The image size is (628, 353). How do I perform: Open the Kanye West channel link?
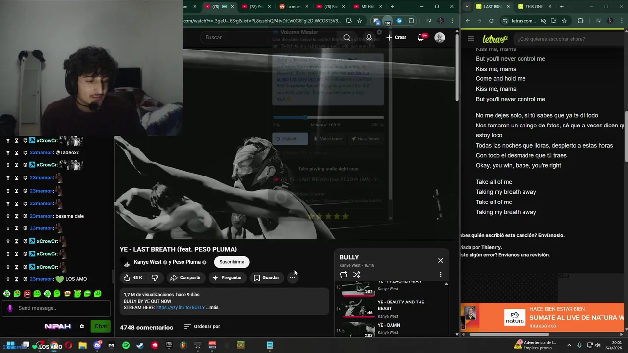(x=147, y=262)
